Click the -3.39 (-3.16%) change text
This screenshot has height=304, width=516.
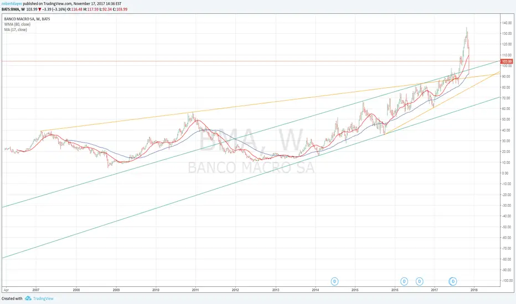tap(54, 9)
